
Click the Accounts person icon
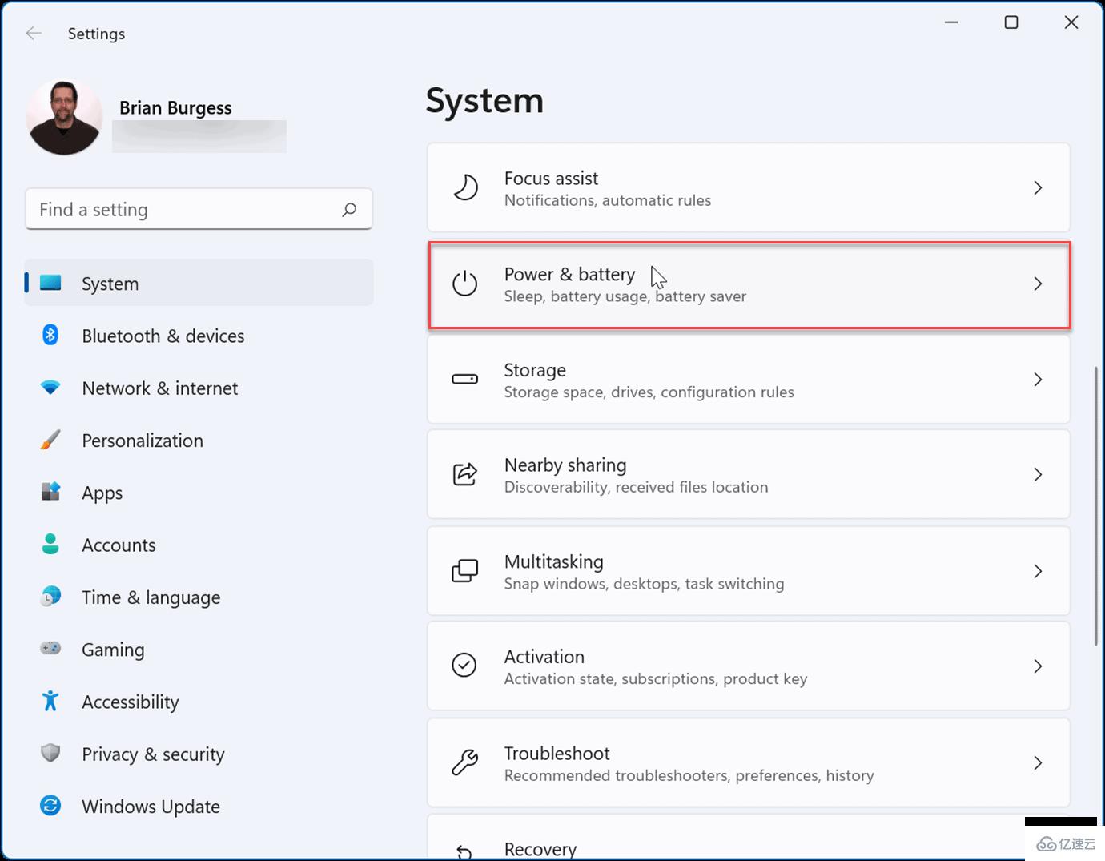(50, 544)
